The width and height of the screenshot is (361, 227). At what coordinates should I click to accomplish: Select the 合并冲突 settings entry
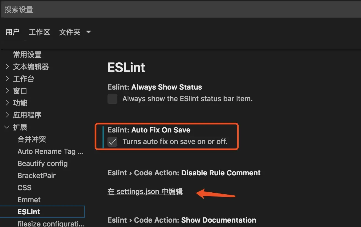pos(31,139)
